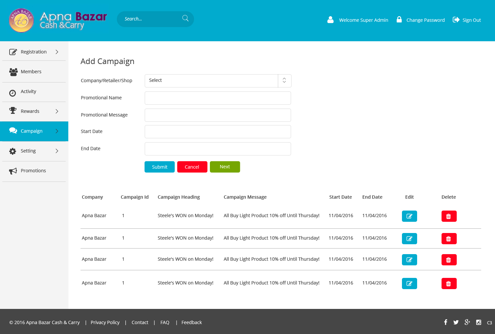Open the Facebook link in the footer
Image resolution: width=495 pixels, height=334 pixels.
[445, 322]
